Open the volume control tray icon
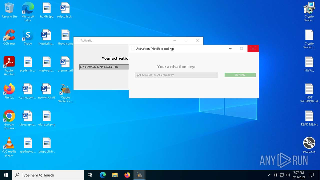320x180 pixels. pyautogui.click(x=288, y=175)
